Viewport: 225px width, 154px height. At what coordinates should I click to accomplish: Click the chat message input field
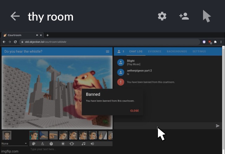click(164, 126)
